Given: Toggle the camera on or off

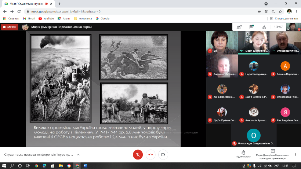Looking at the screenshot, I should pos(163,155).
